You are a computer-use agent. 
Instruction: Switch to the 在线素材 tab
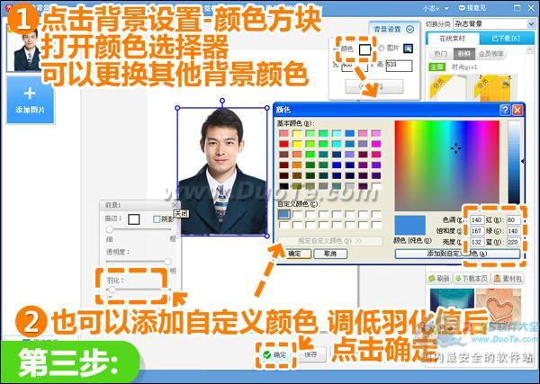(452, 39)
